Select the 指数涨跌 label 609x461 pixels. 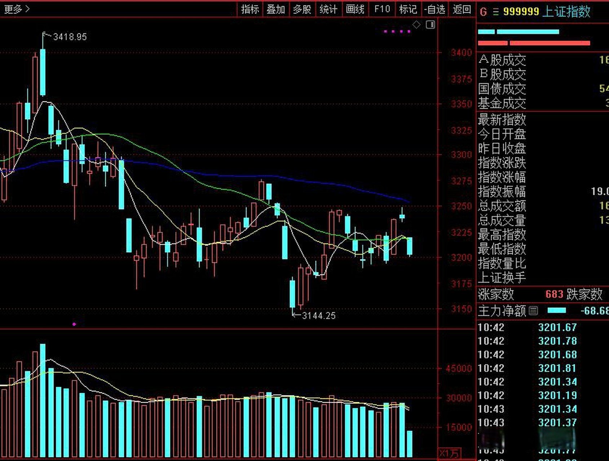tap(502, 163)
